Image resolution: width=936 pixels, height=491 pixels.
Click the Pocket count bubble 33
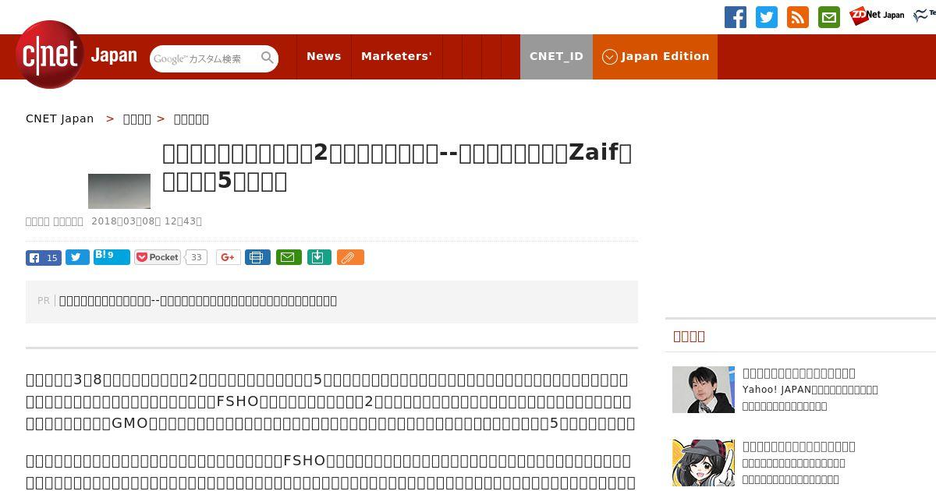[x=197, y=257]
